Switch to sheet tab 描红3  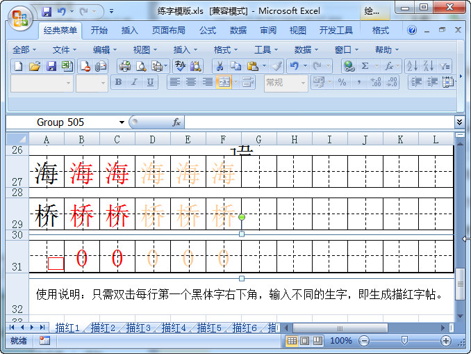[x=138, y=328]
